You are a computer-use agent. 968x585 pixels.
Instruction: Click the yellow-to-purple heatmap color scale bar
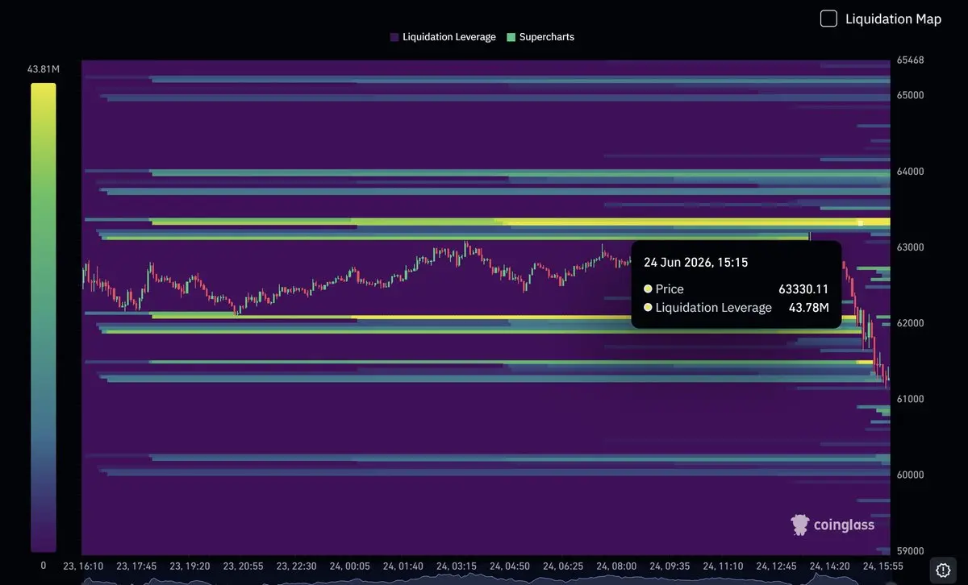pos(44,317)
